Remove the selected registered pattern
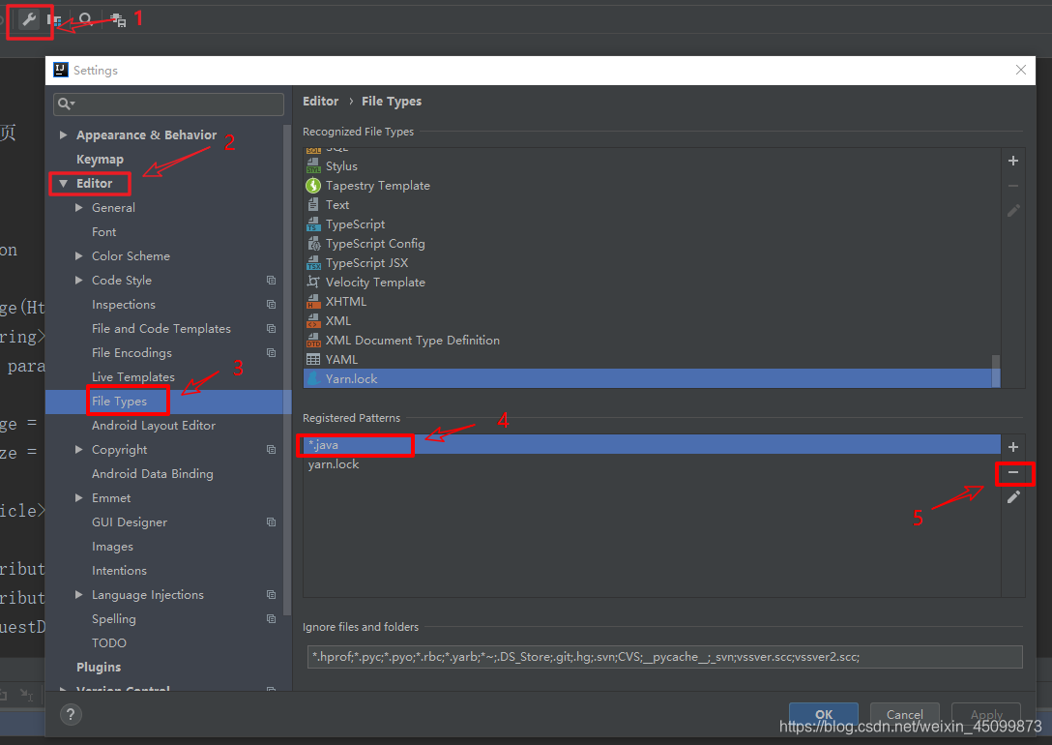 point(1012,473)
